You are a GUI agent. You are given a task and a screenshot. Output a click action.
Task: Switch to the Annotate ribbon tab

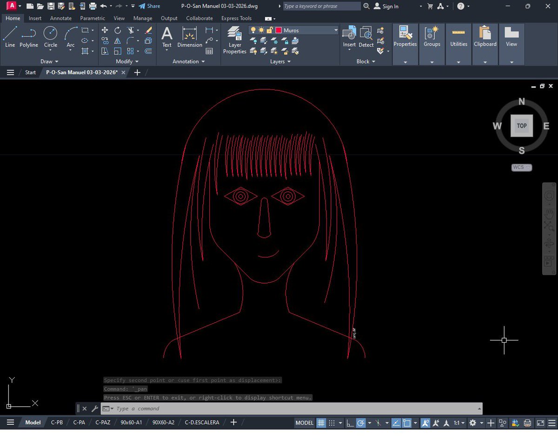[61, 18]
